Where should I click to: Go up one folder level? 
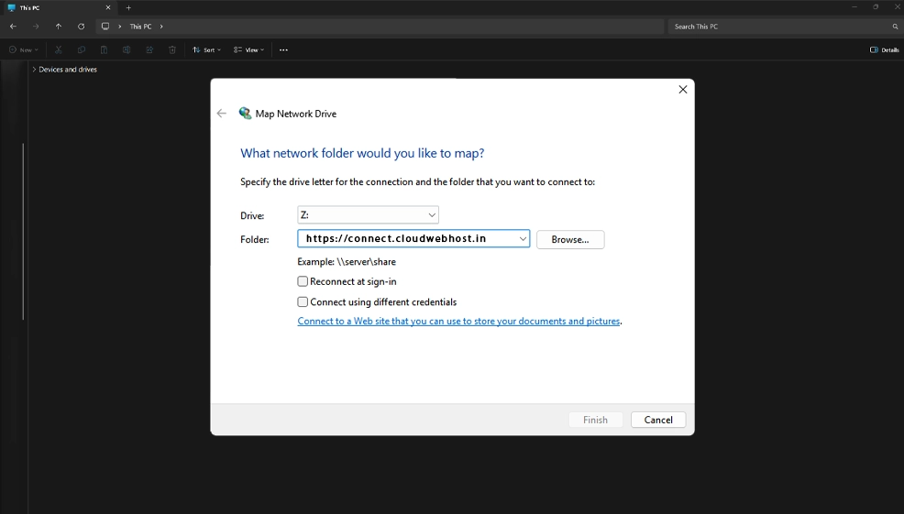(59, 27)
